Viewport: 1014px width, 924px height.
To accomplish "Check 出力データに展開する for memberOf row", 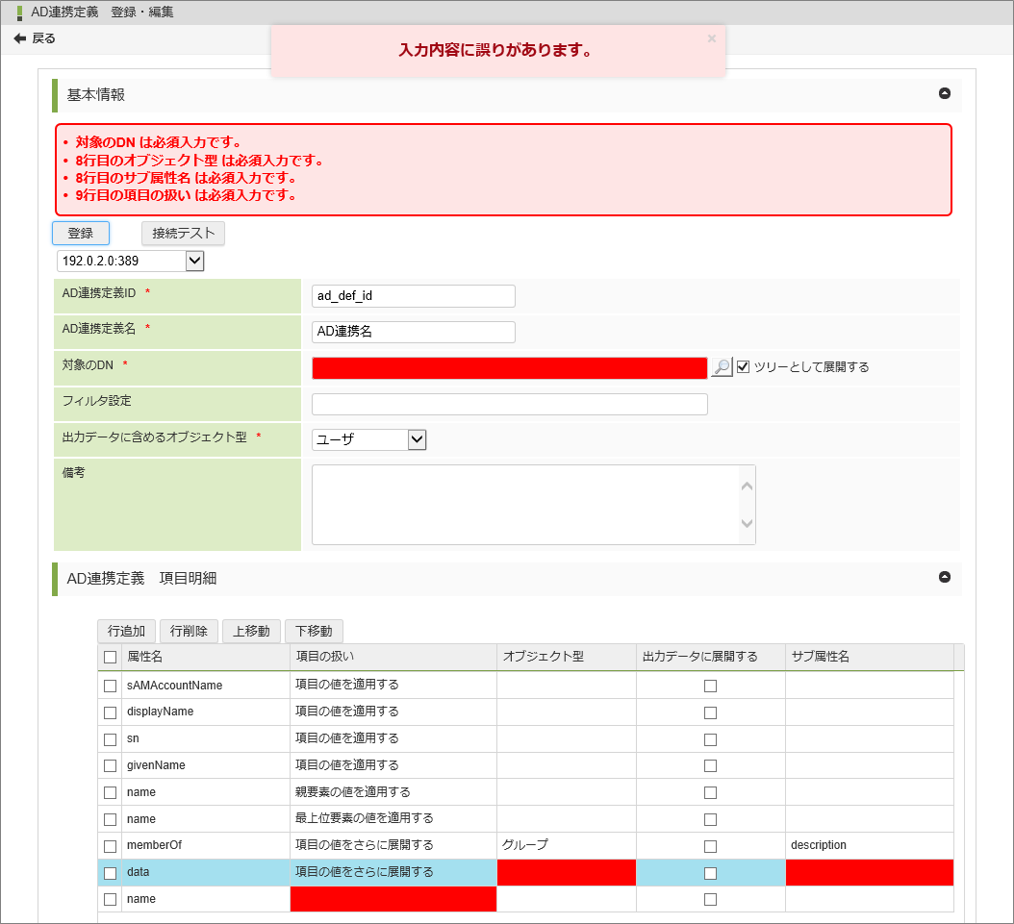I will (x=710, y=846).
